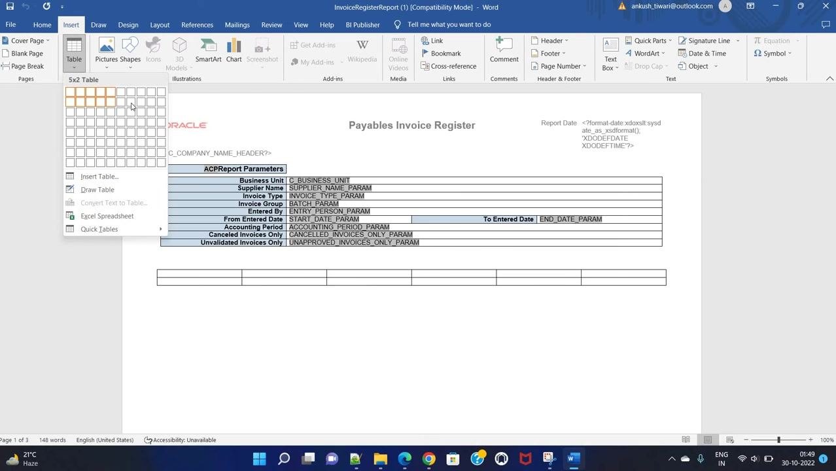Select the top-left cell in table grid
The height and width of the screenshot is (471, 836).
click(70, 92)
